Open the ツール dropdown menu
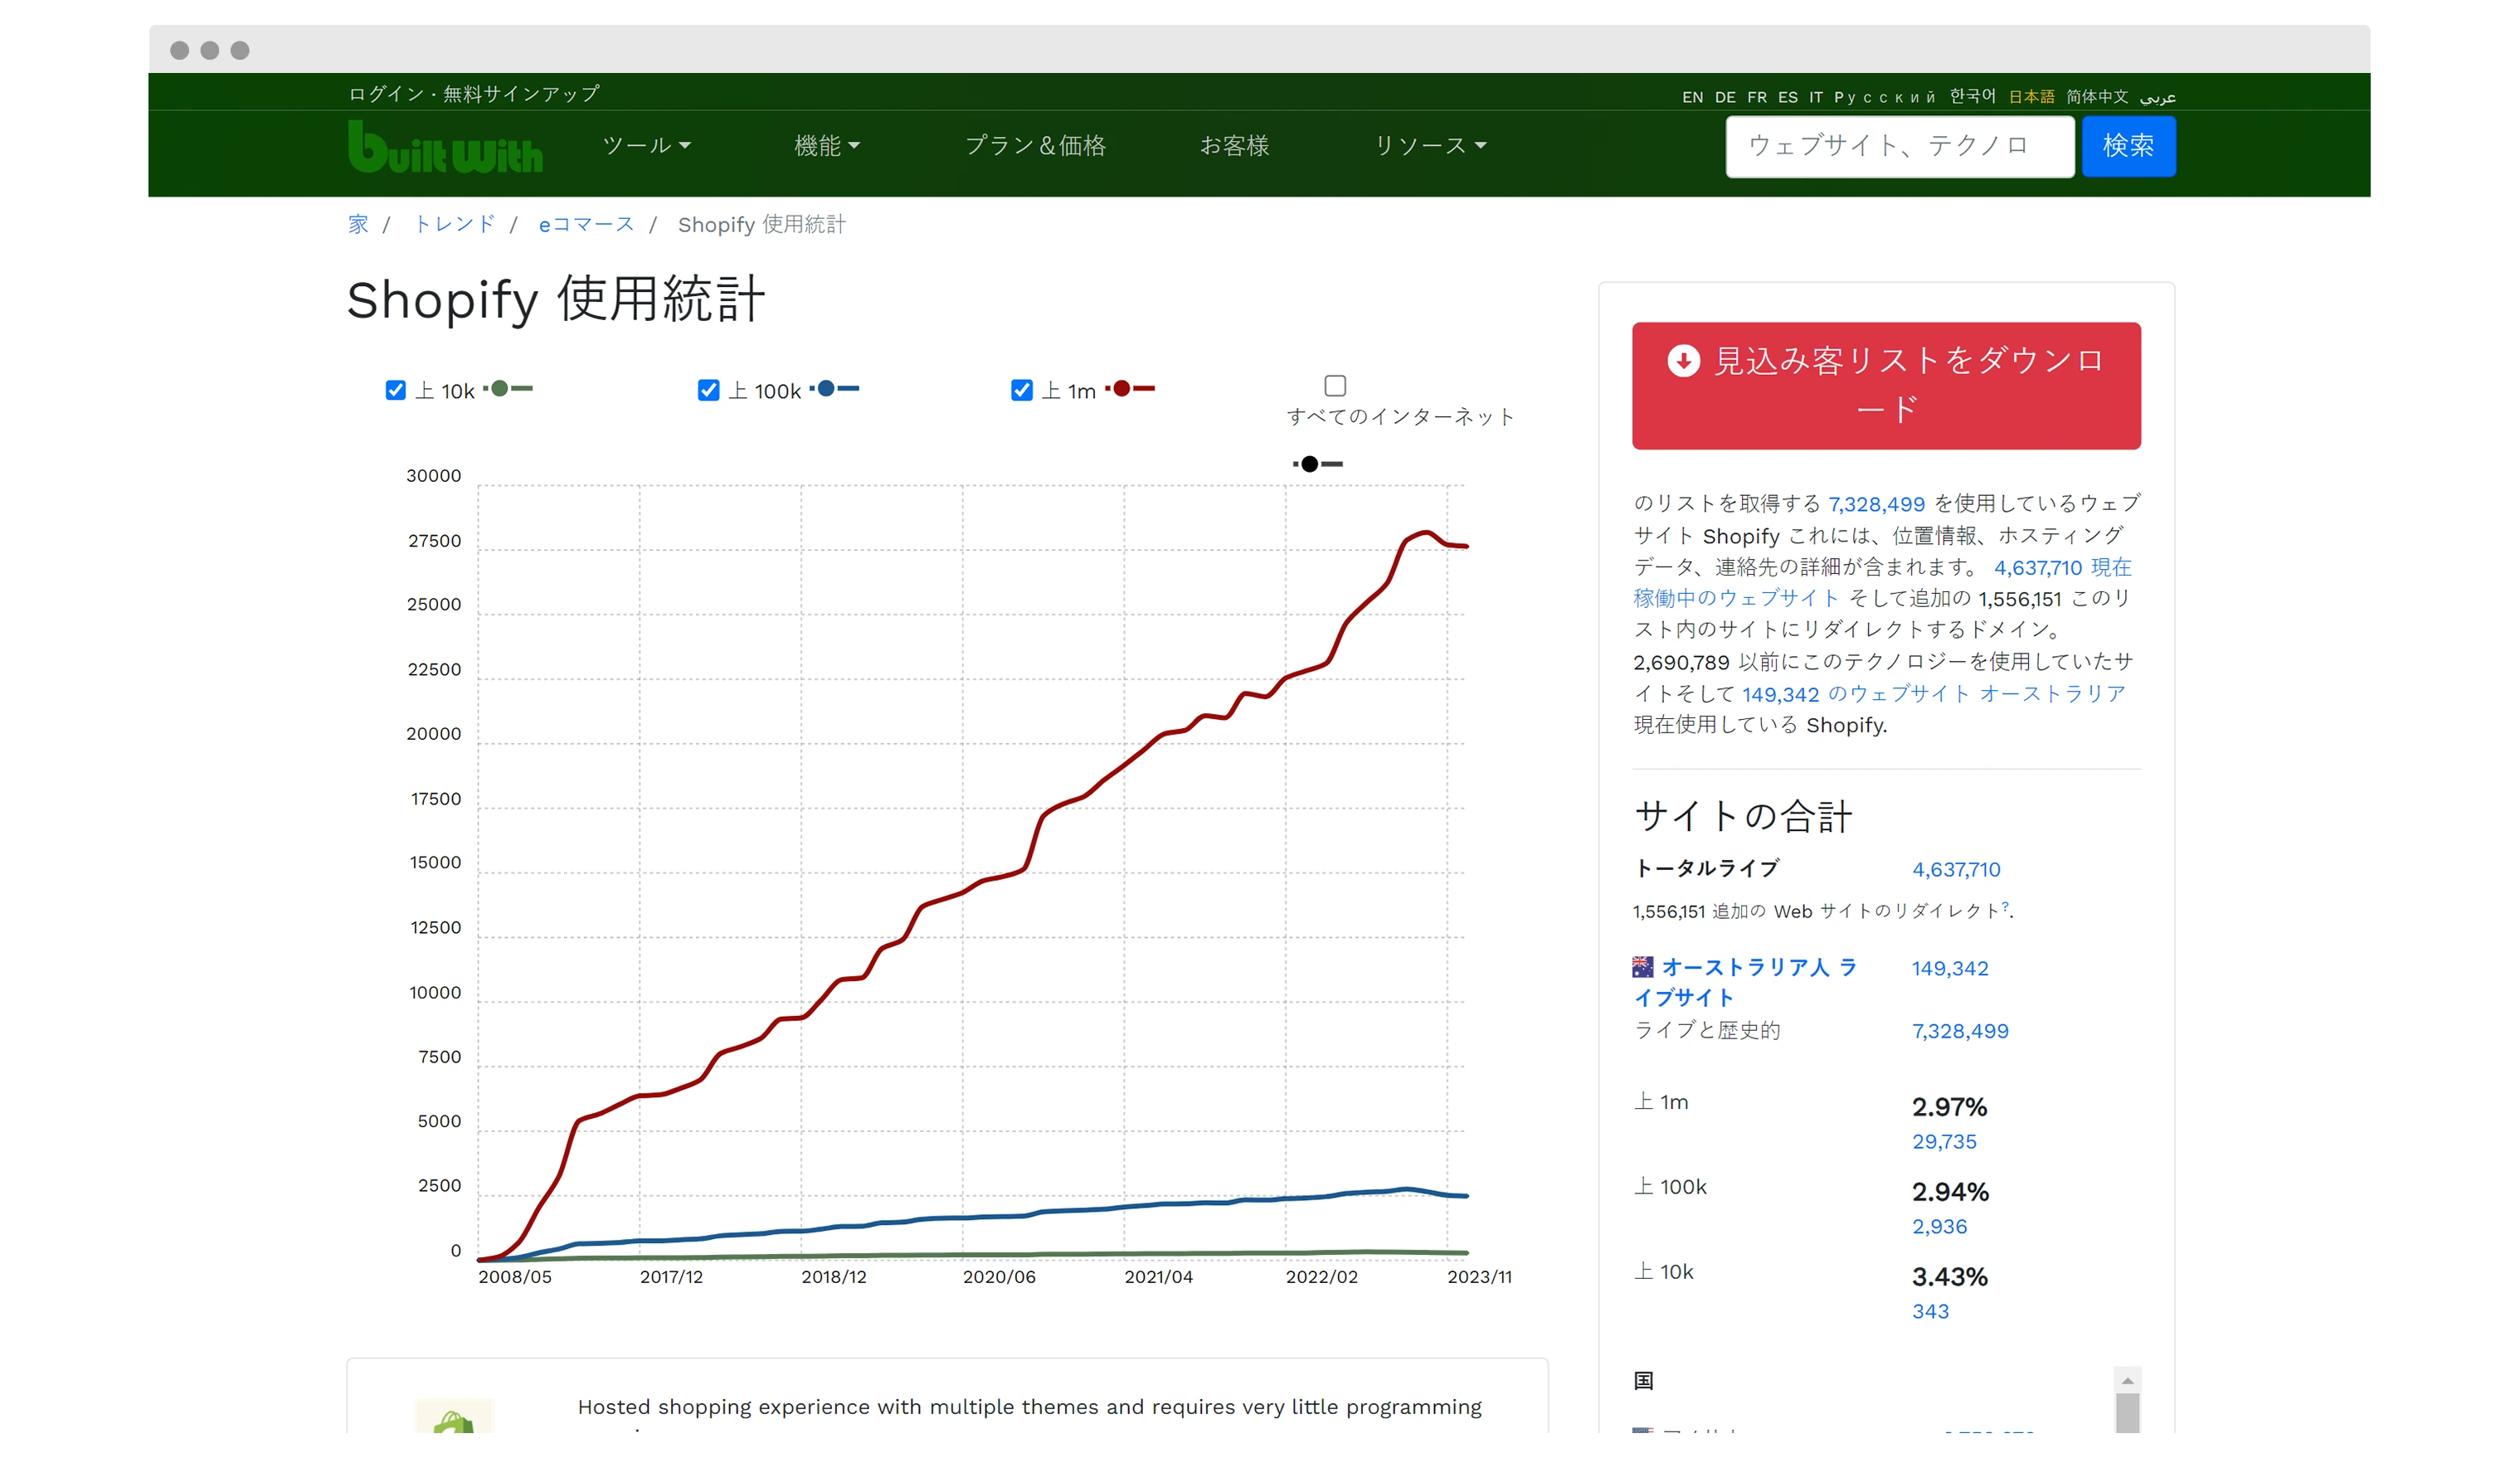 tap(646, 146)
